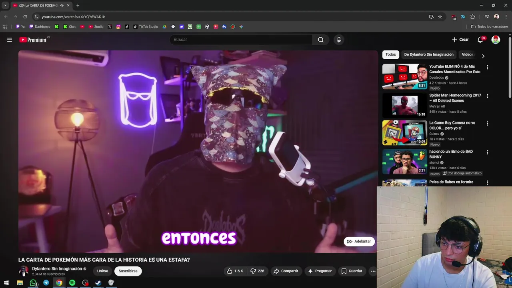Open options for YouTube ELIMINÓ video
Viewport: 512px width, 288px height.
click(x=487, y=67)
